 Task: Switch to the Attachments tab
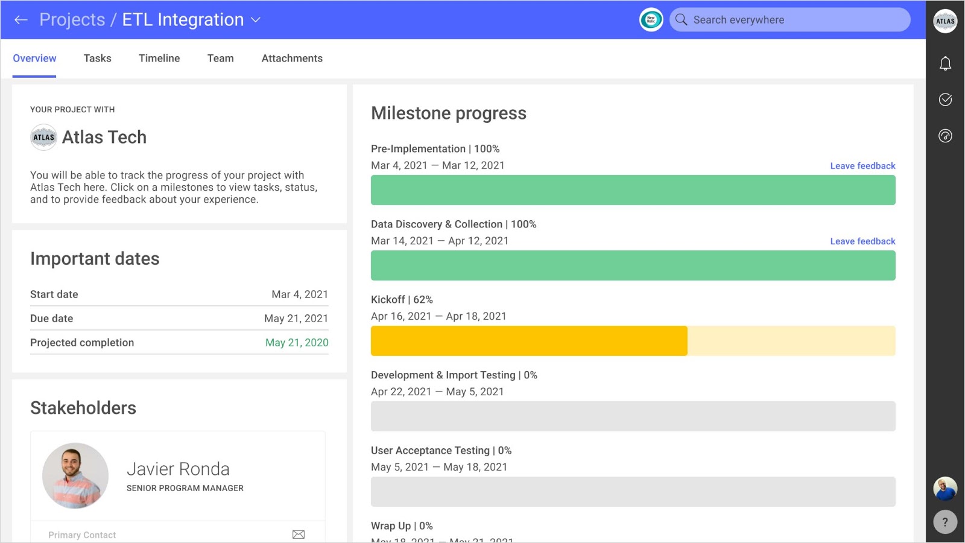coord(292,59)
